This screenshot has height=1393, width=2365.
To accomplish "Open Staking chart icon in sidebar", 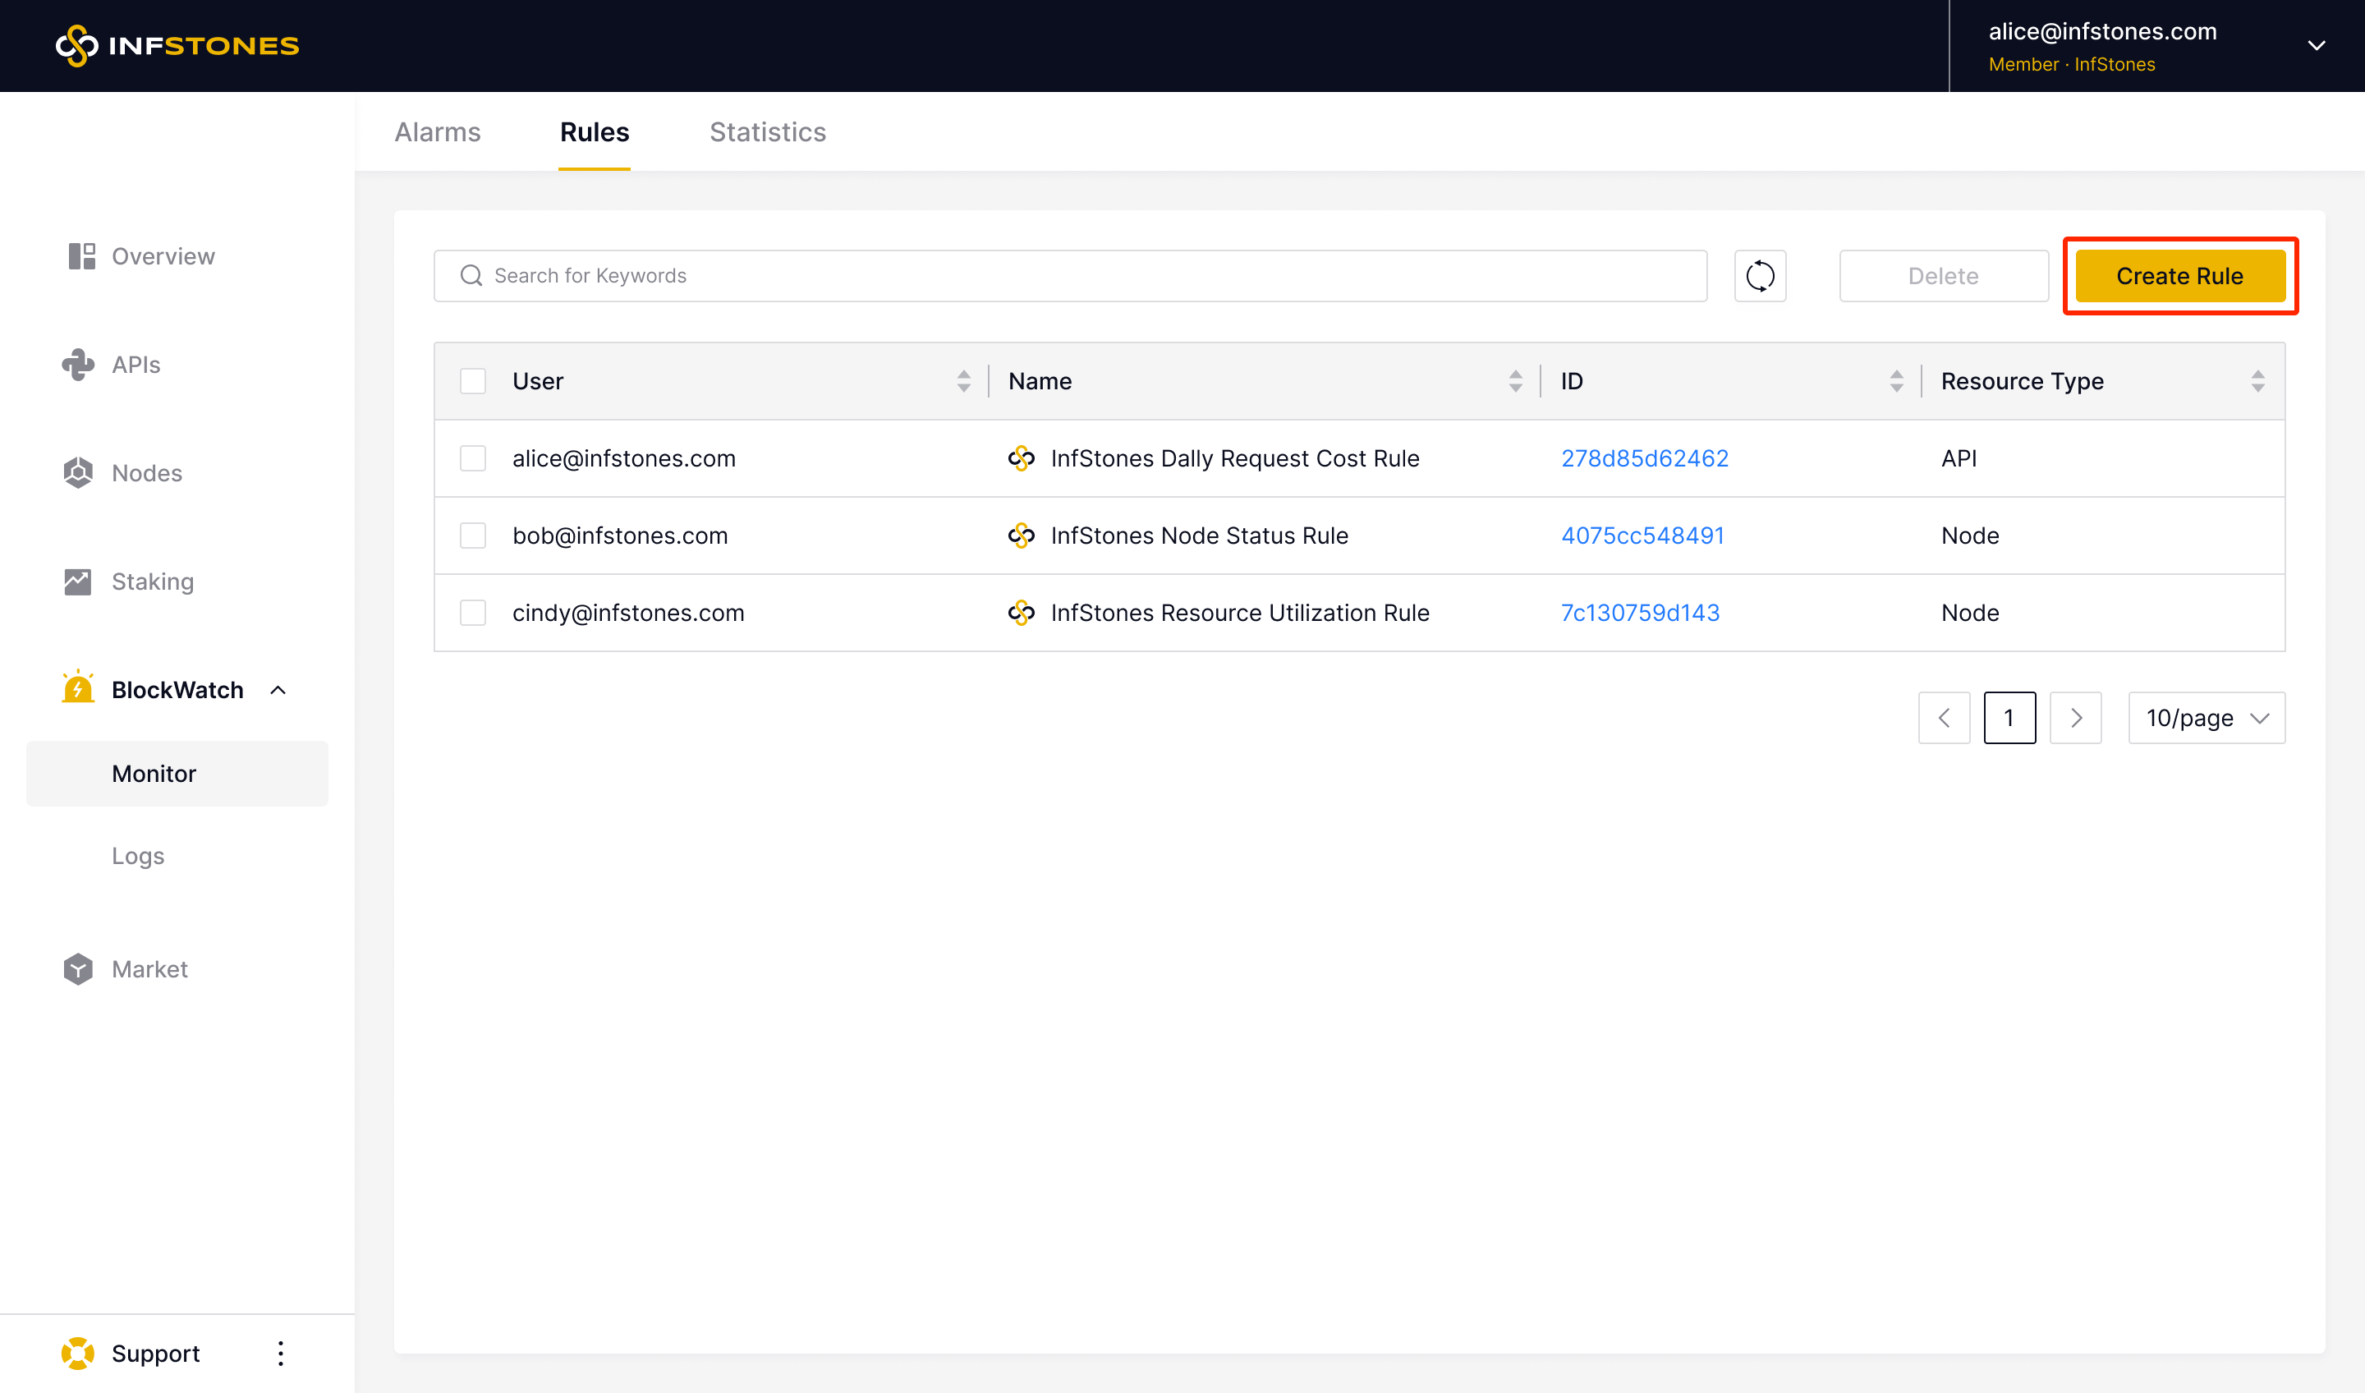I will (78, 582).
